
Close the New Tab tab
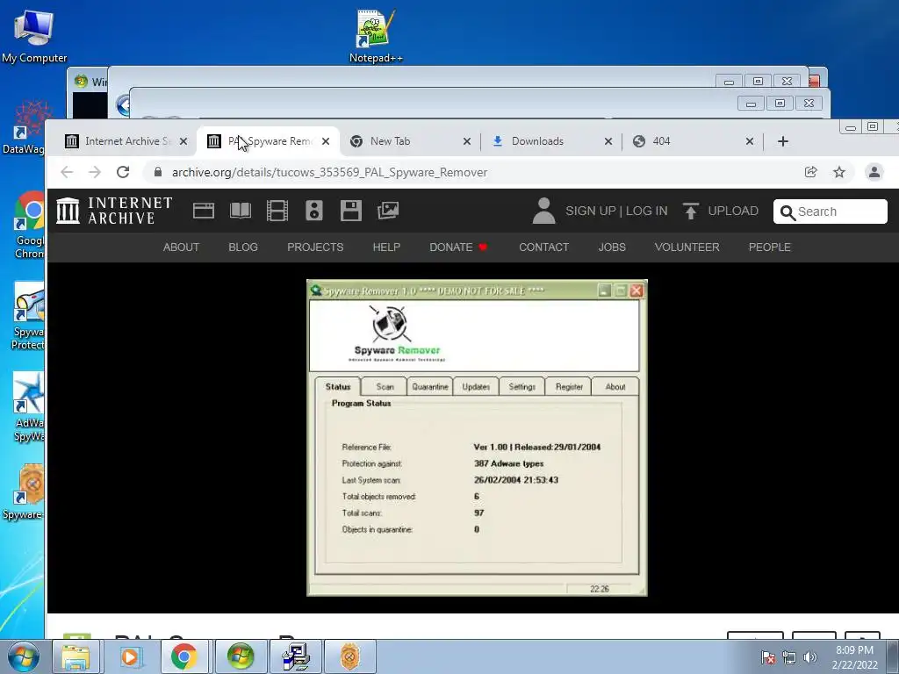click(x=467, y=141)
